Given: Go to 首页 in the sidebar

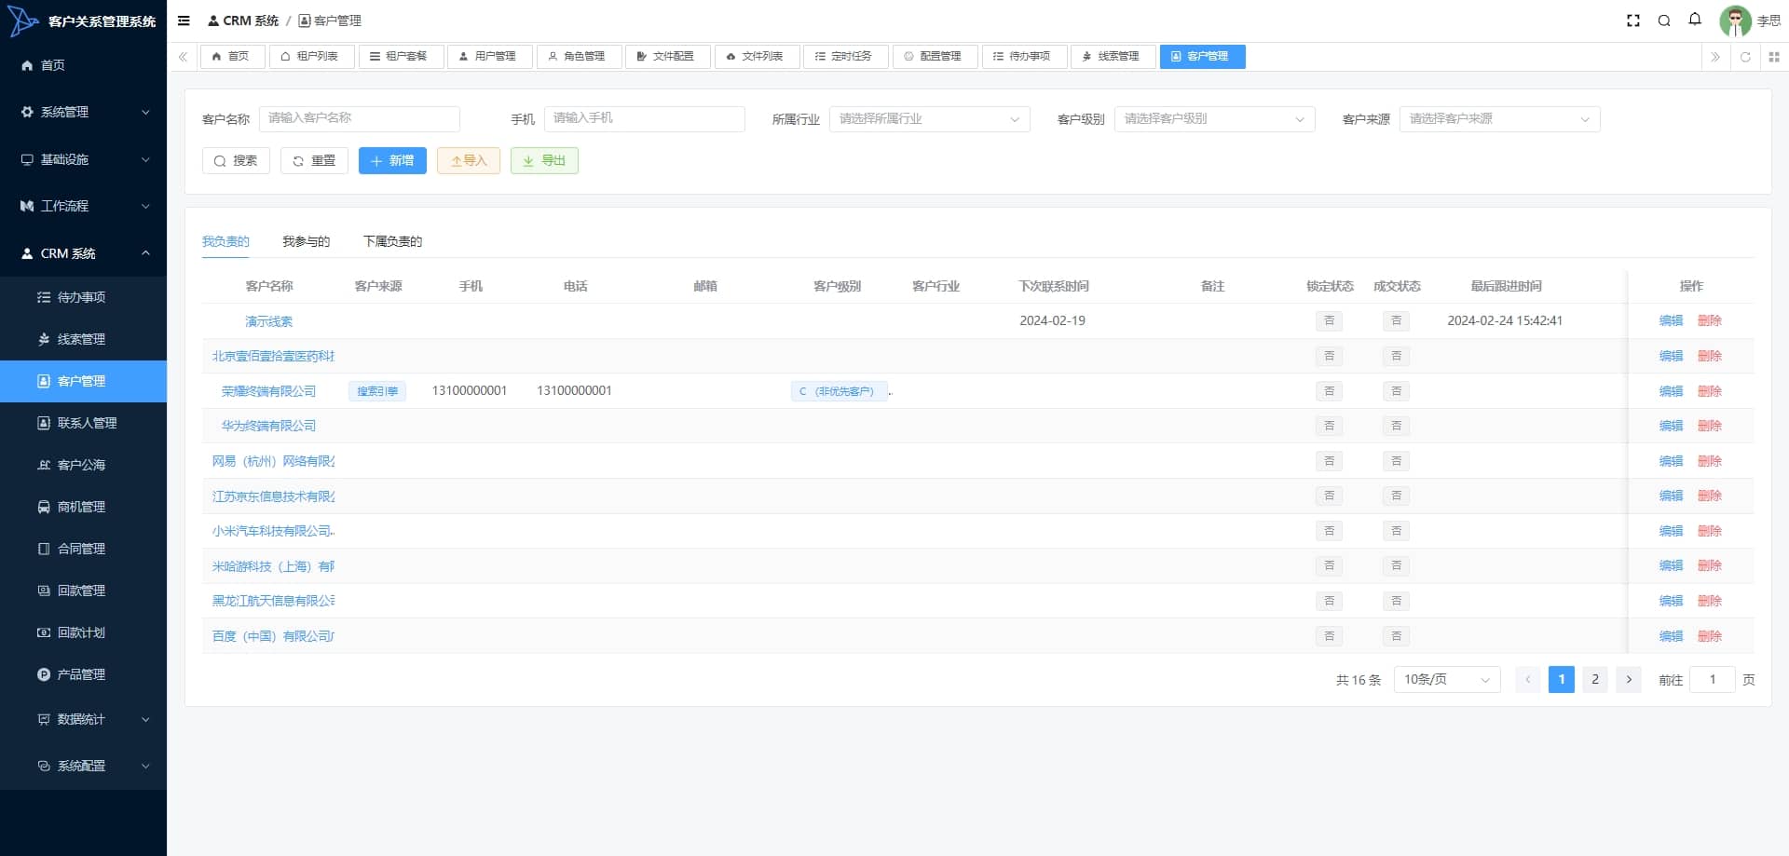Looking at the screenshot, I should coord(83,65).
